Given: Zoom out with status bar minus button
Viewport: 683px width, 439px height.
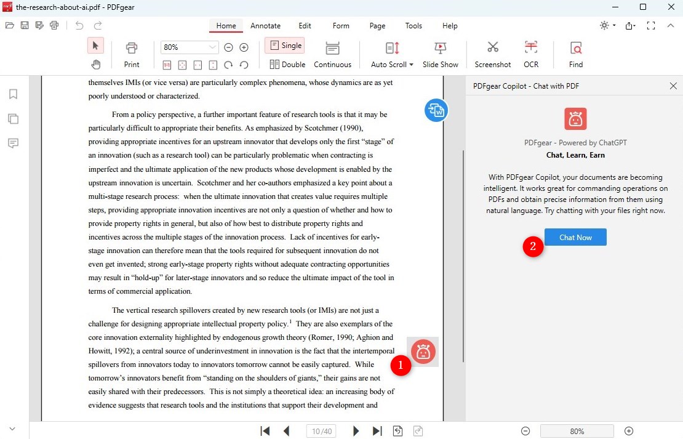Looking at the screenshot, I should pyautogui.click(x=525, y=431).
